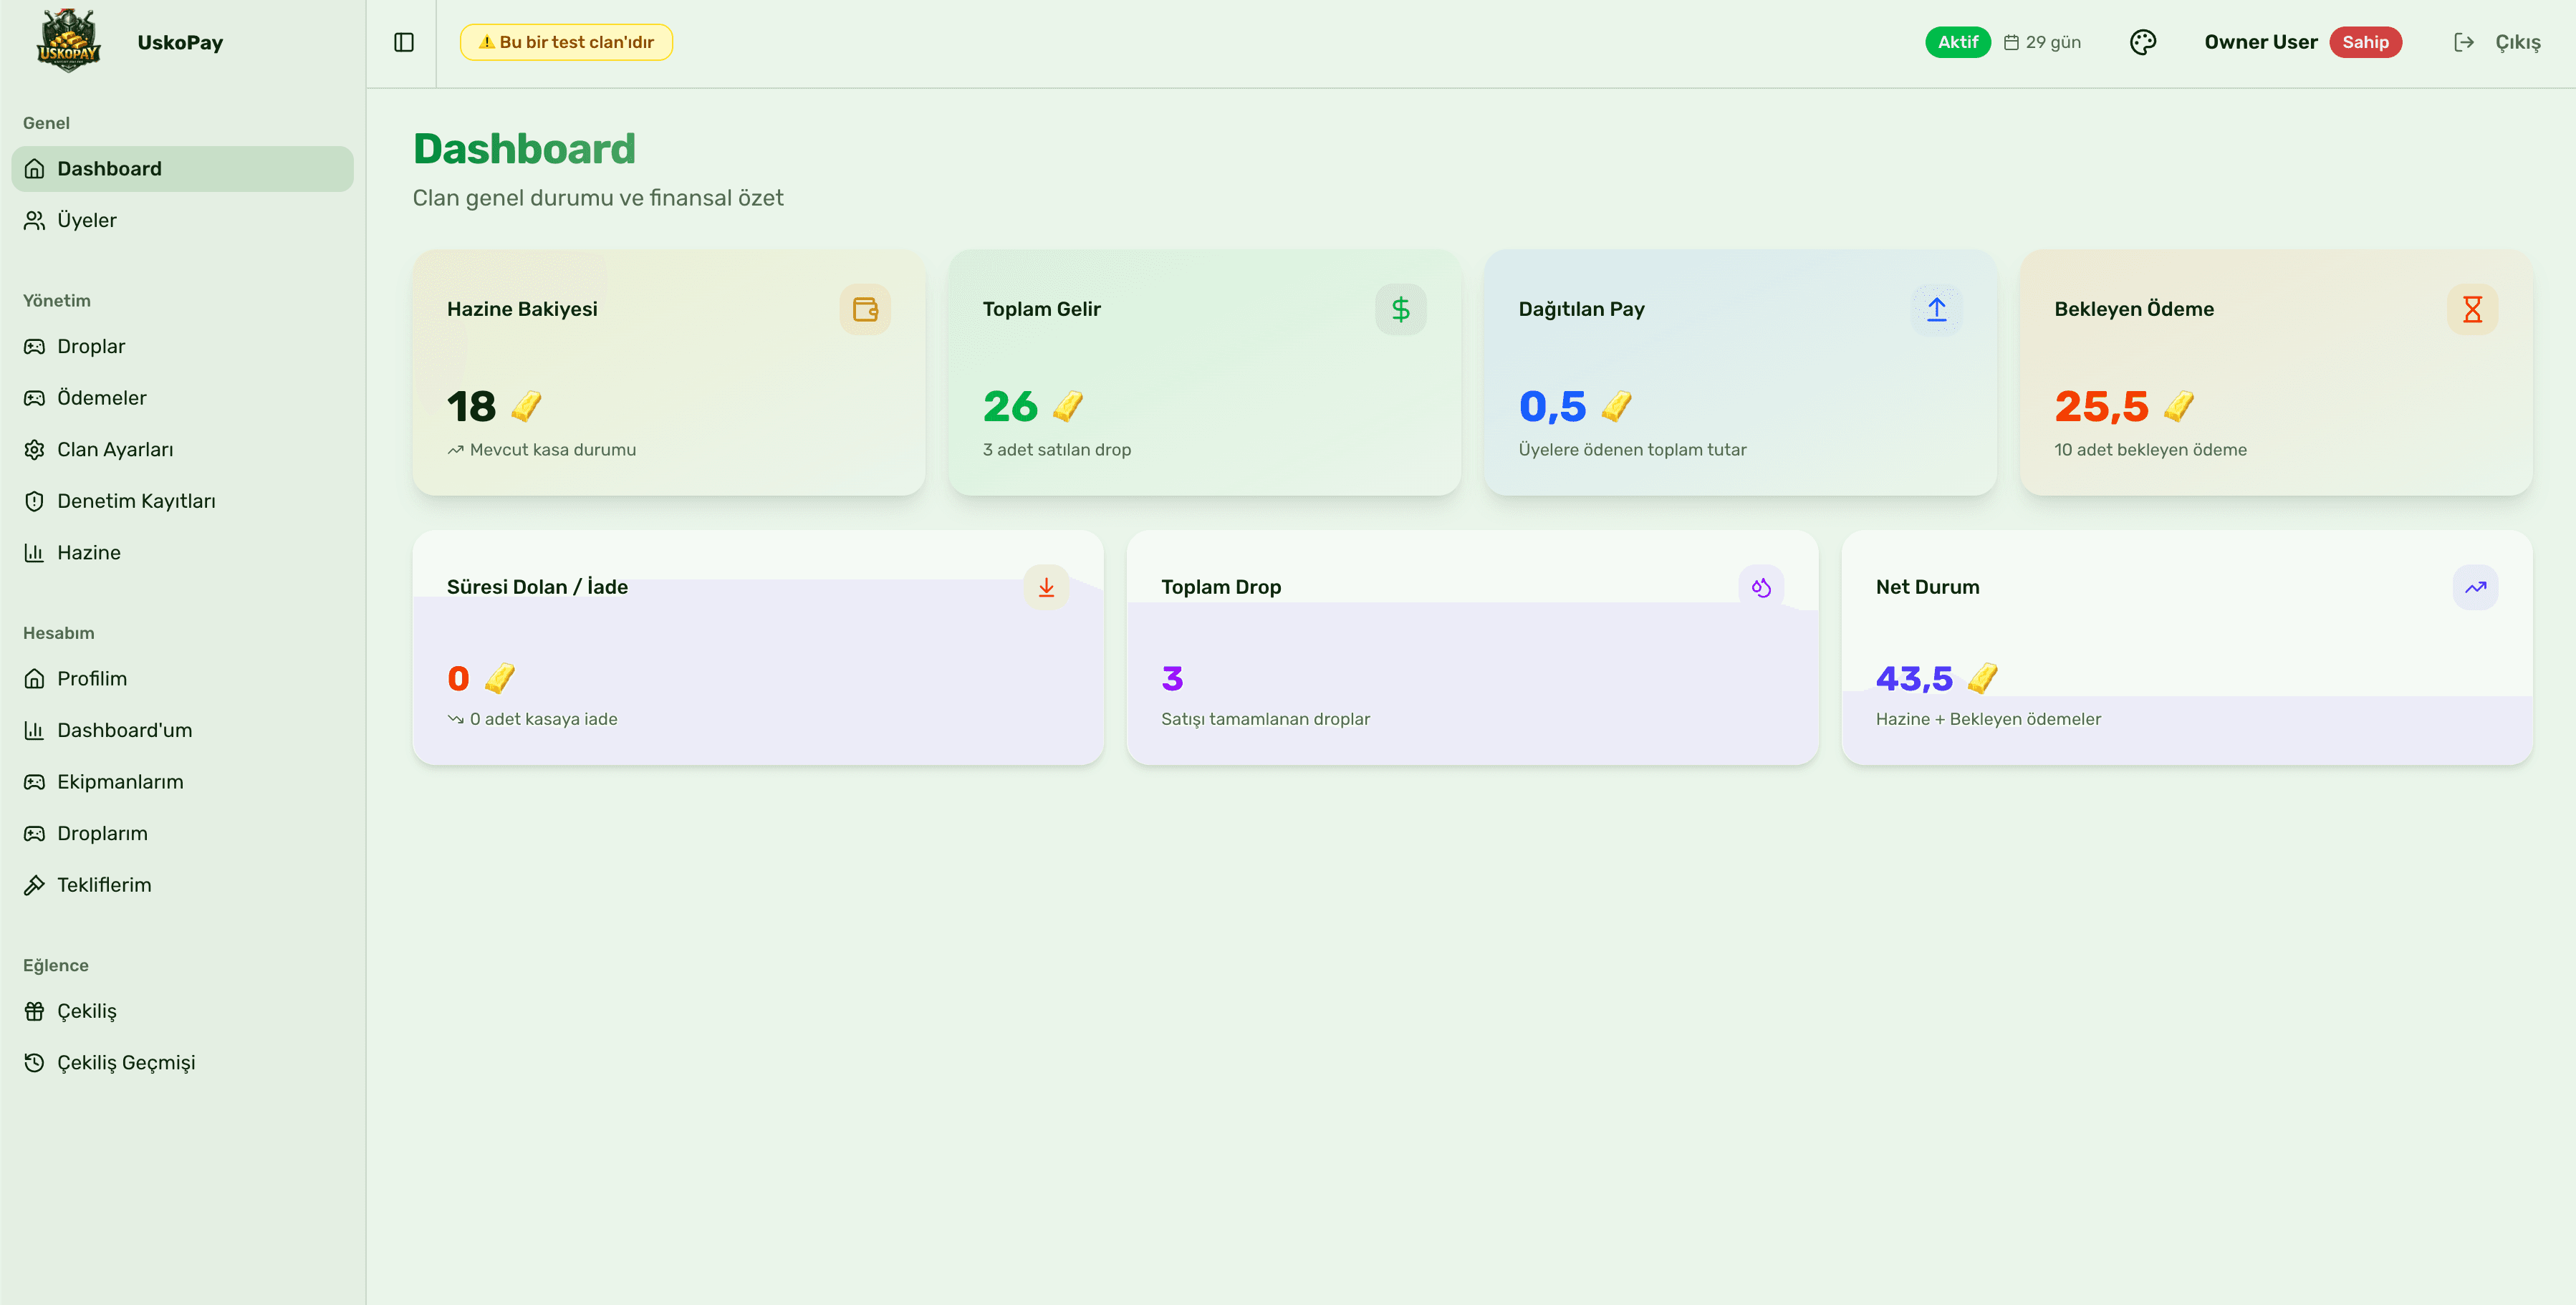Click the UskoPay logo
Viewport: 2576px width, 1305px height.
pyautogui.click(x=68, y=41)
